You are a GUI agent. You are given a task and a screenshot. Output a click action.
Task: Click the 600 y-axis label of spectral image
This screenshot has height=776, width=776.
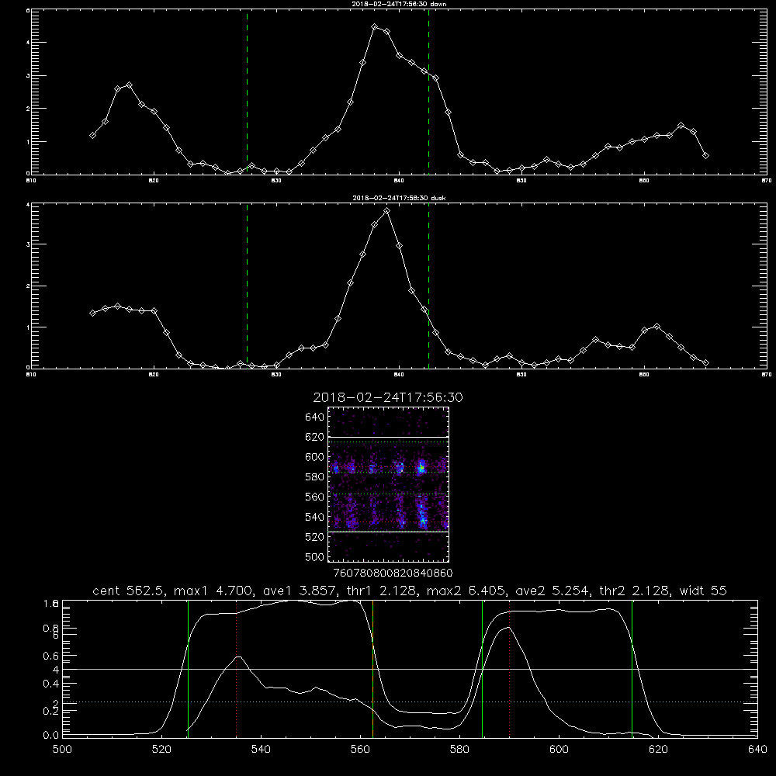[315, 457]
